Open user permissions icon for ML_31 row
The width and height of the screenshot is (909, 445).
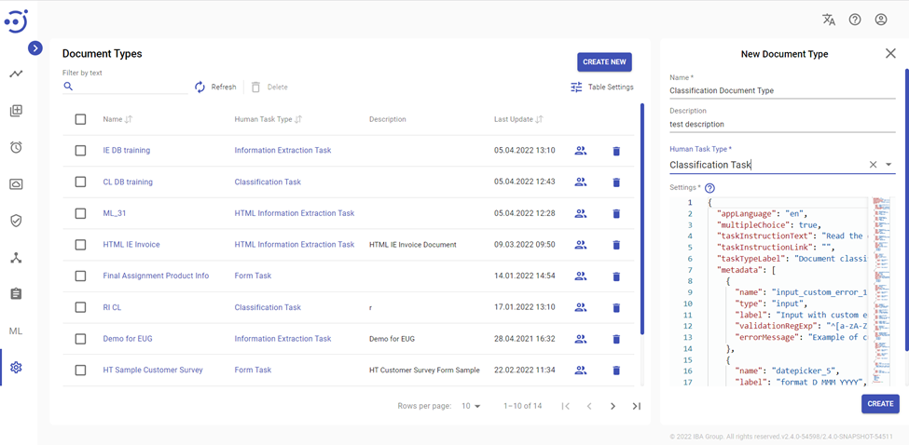(x=581, y=213)
